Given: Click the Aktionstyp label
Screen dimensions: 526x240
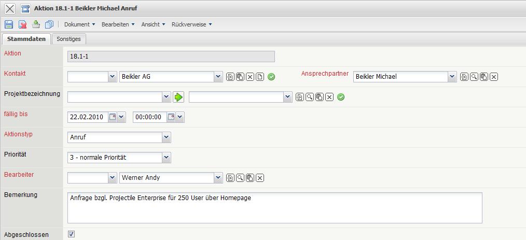Looking at the screenshot, I should pyautogui.click(x=18, y=134).
